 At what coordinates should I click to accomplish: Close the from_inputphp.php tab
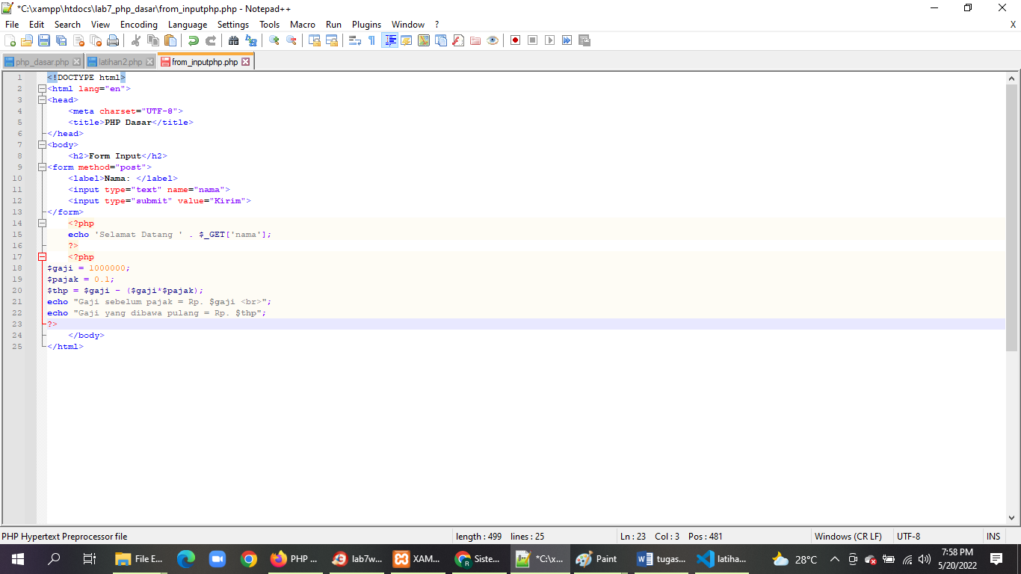click(x=247, y=62)
